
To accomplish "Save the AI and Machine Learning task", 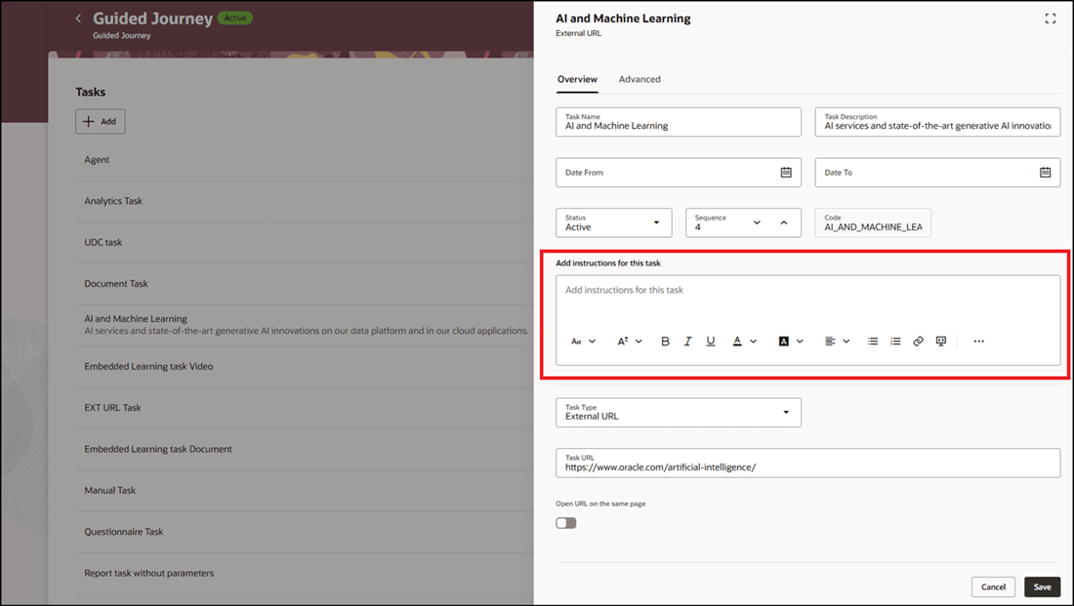I will (x=1042, y=586).
